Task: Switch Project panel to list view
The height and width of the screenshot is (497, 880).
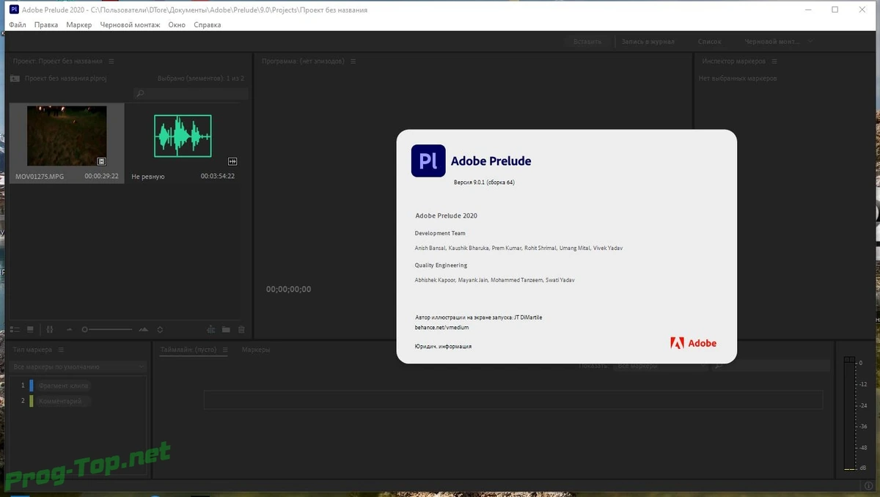Action: 15,330
